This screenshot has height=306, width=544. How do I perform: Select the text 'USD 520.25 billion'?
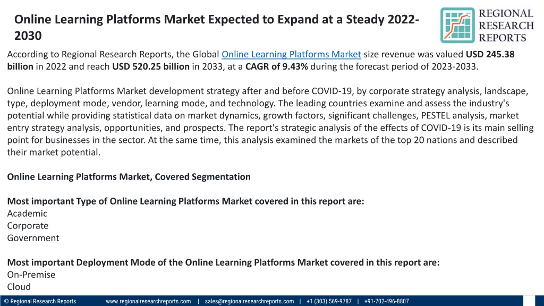click(x=151, y=66)
